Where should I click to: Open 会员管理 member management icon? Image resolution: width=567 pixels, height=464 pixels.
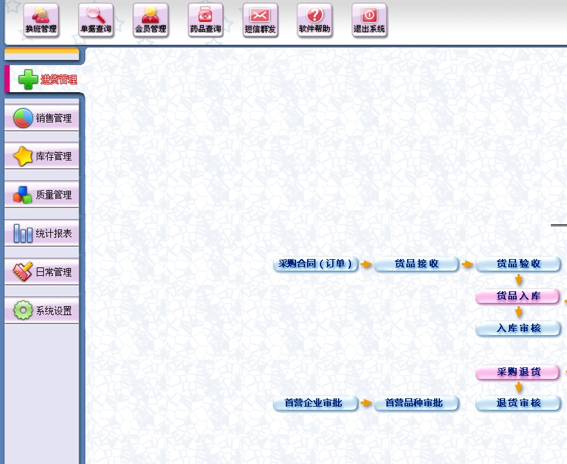150,20
